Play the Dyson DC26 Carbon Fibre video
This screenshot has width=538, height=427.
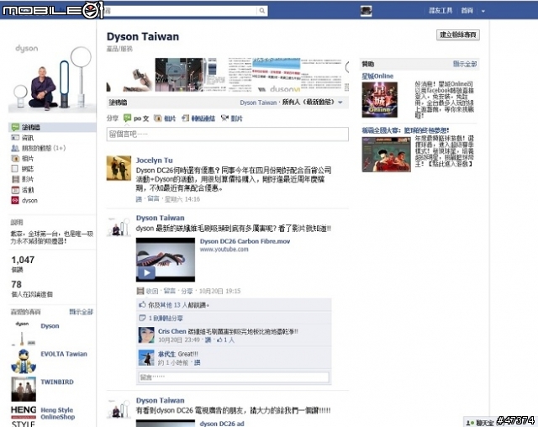point(166,260)
